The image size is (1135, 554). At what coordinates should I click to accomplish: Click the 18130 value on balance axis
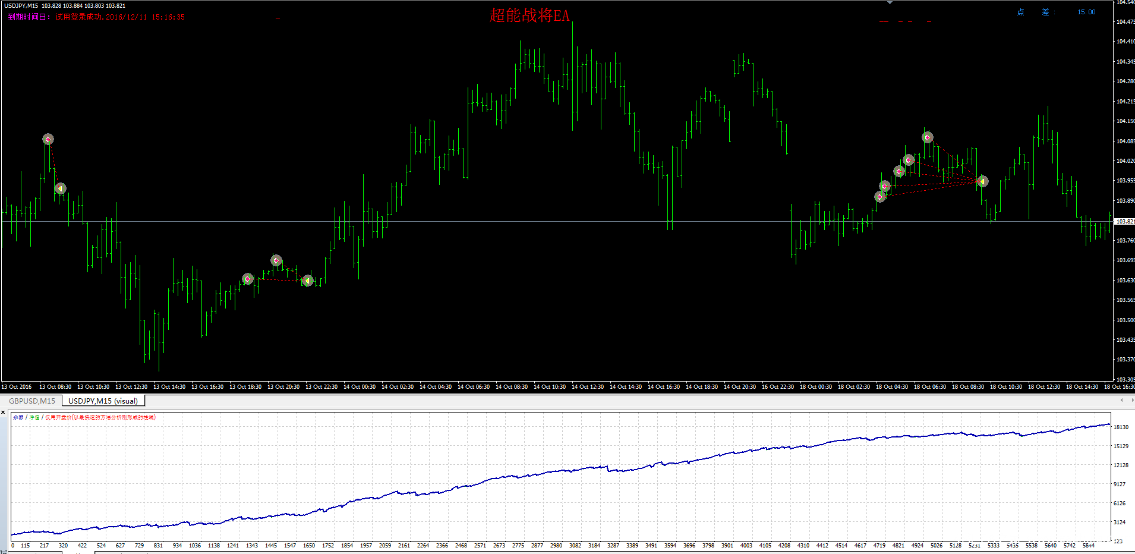pos(1120,427)
